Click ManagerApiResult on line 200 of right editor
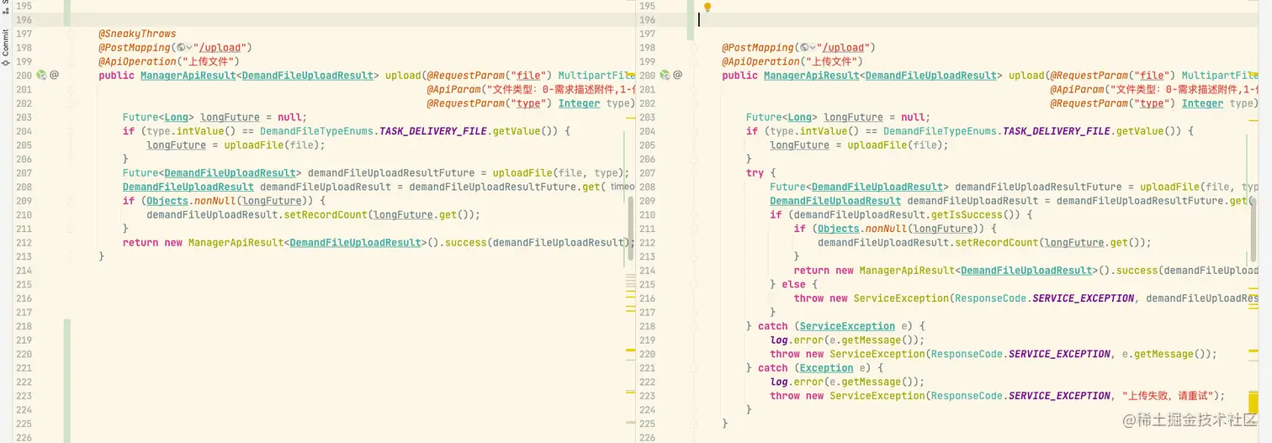The height and width of the screenshot is (443, 1272). click(812, 76)
